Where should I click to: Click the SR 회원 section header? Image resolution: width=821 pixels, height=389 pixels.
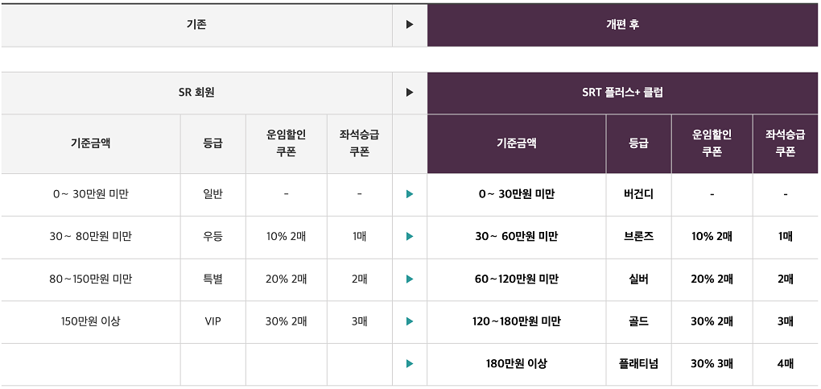click(x=196, y=93)
